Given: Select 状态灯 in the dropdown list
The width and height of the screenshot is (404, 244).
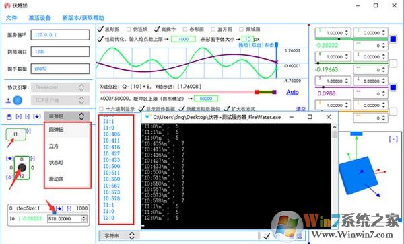Looking at the screenshot, I should 67,163.
